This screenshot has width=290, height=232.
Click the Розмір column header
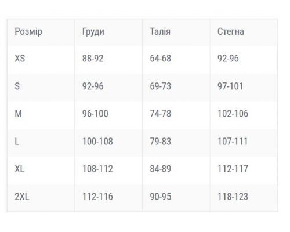tap(28, 31)
